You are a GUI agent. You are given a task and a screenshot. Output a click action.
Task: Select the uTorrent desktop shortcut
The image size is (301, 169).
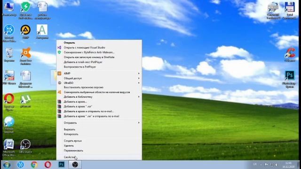(x=25, y=101)
